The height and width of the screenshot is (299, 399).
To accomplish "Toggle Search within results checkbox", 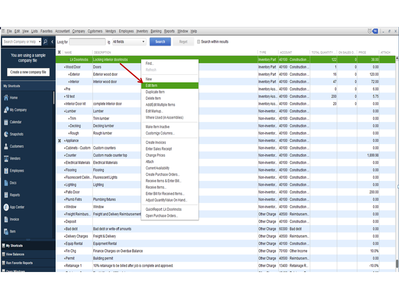I will [x=199, y=42].
